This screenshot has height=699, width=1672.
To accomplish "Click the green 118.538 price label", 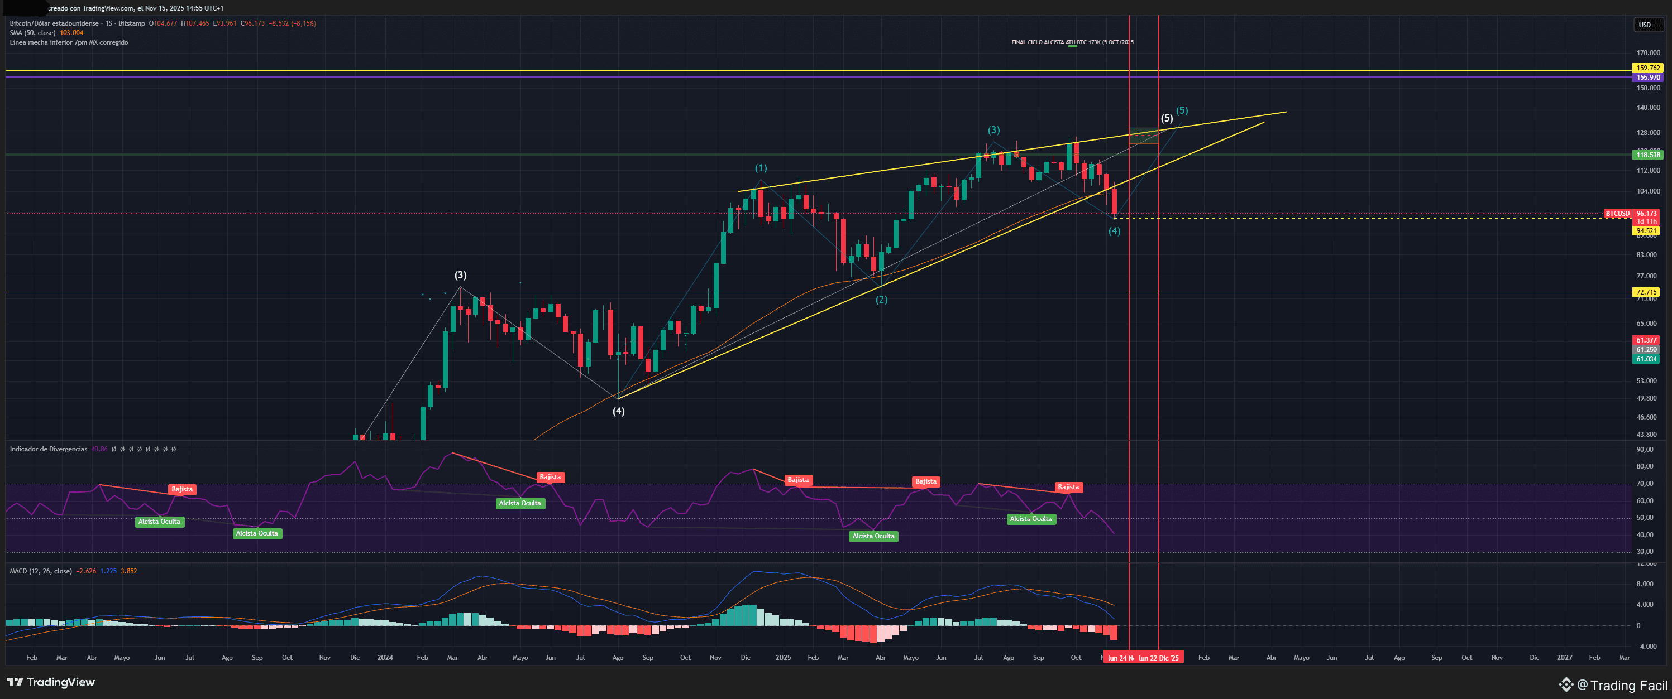I will pyautogui.click(x=1647, y=155).
